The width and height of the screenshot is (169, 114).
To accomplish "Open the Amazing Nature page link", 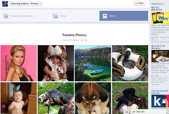I will 20,4.
